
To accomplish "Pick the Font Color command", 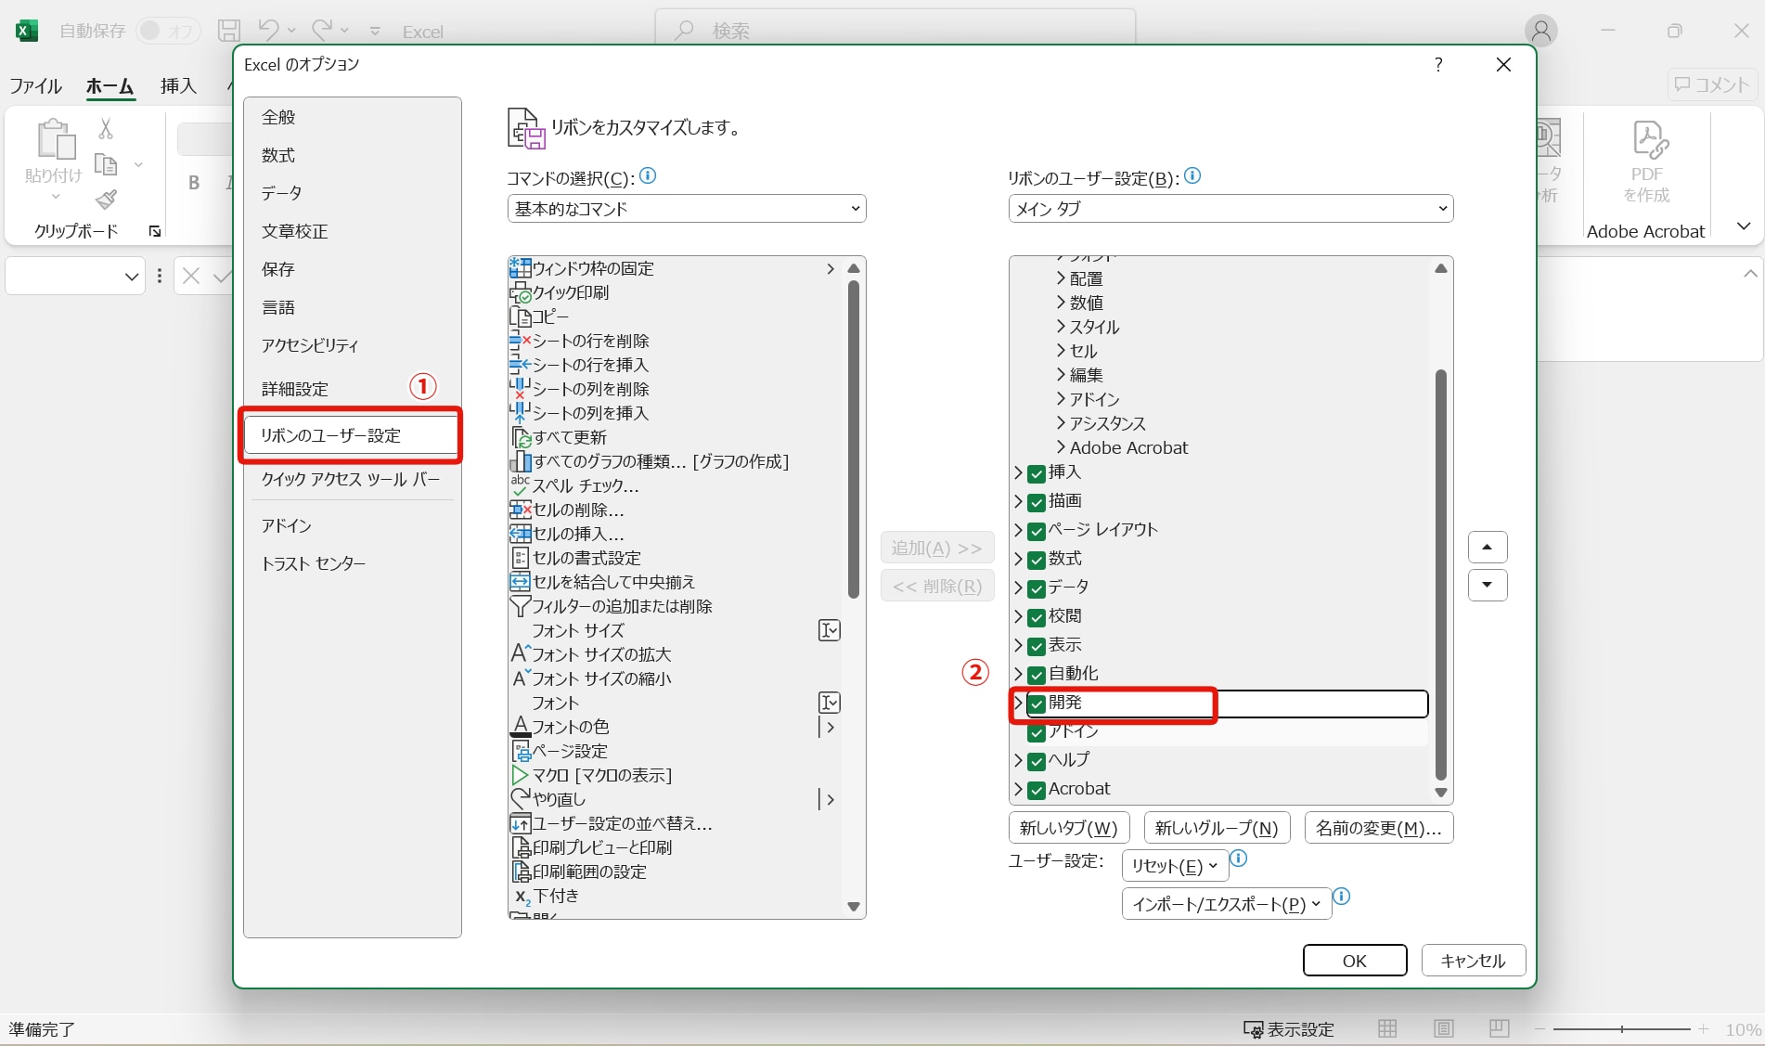I will pyautogui.click(x=570, y=727).
